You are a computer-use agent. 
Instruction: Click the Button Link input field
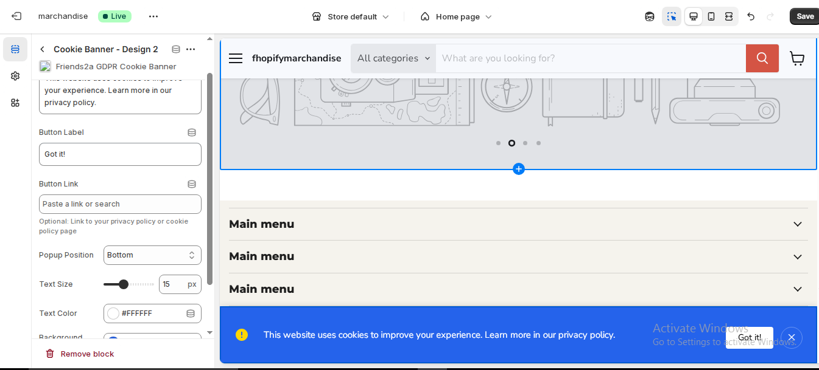(x=120, y=204)
